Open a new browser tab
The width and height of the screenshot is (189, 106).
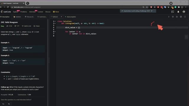coord(27,3)
